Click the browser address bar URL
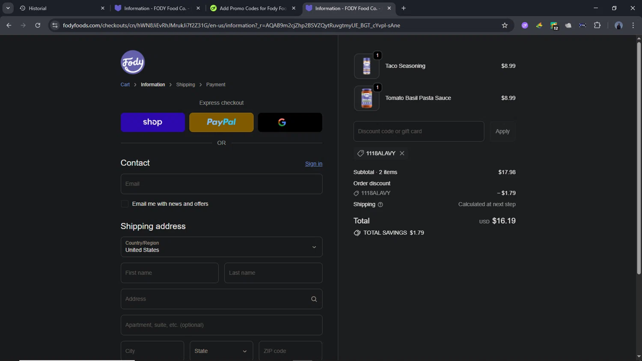 232,25
